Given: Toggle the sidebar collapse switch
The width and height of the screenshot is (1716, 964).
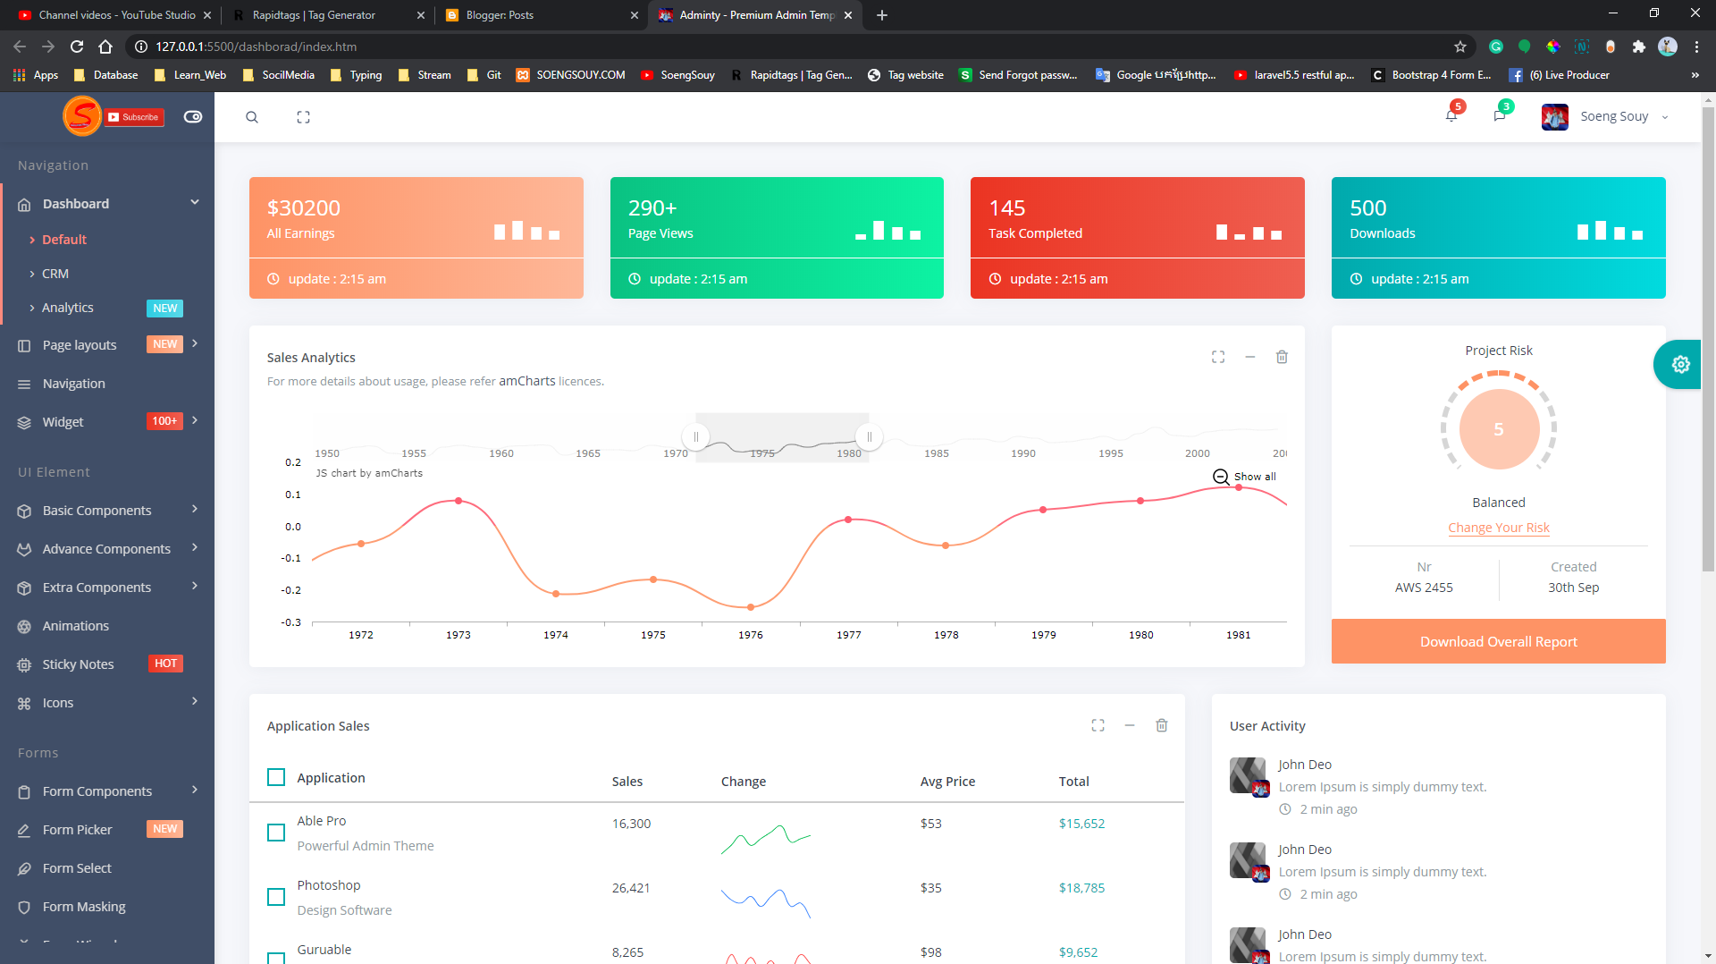Looking at the screenshot, I should click(x=193, y=117).
